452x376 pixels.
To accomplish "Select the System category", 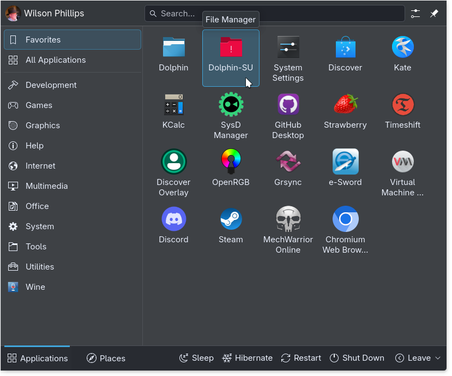I will click(73, 226).
